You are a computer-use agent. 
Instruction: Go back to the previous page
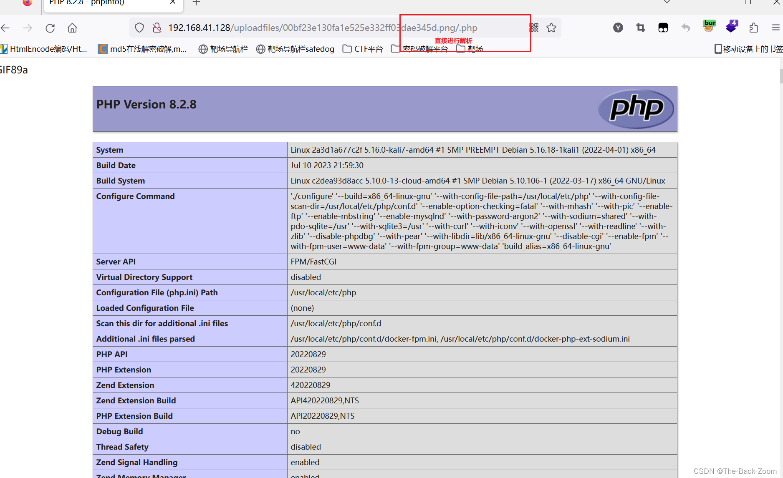[5, 28]
